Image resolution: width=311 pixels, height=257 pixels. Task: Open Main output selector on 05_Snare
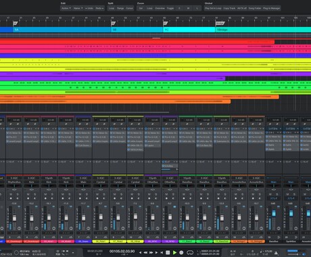click(83, 182)
